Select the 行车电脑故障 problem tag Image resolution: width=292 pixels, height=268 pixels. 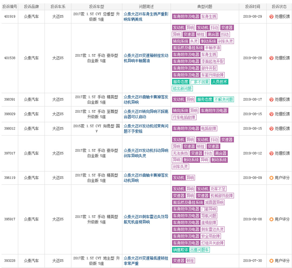pyautogui.click(x=184, y=117)
